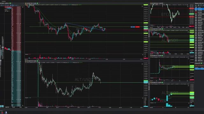The height and width of the screenshot is (114, 204).
Task: Click the small round icon right of the order book prices
Action: point(23,7)
